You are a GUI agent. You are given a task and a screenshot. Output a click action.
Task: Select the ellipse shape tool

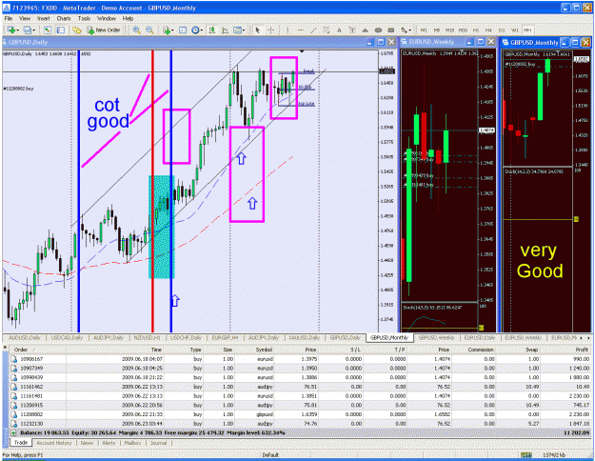pyautogui.click(x=378, y=30)
